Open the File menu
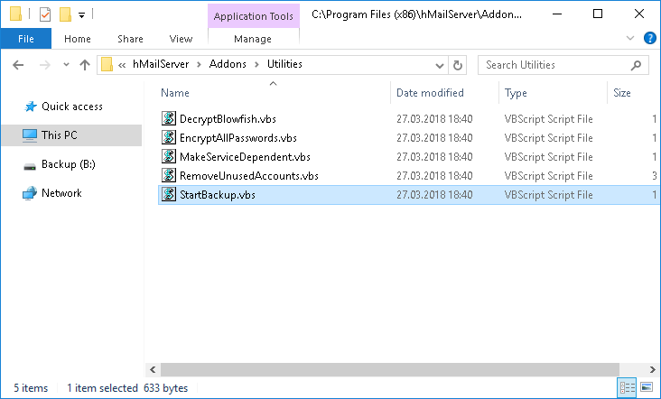 (25, 39)
